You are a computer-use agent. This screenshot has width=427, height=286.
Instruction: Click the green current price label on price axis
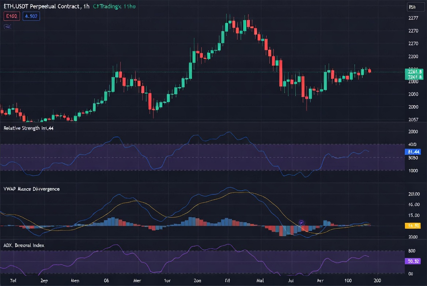(414, 74)
